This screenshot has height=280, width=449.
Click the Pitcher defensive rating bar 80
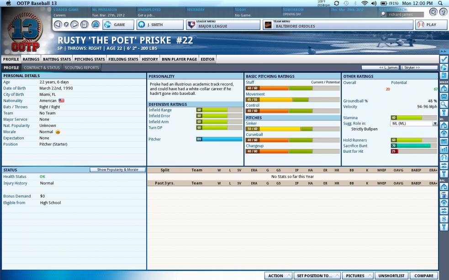click(219, 139)
